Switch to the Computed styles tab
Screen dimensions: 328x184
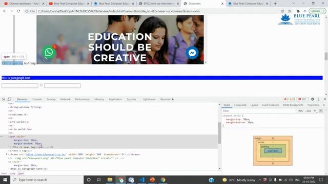pos(240,105)
